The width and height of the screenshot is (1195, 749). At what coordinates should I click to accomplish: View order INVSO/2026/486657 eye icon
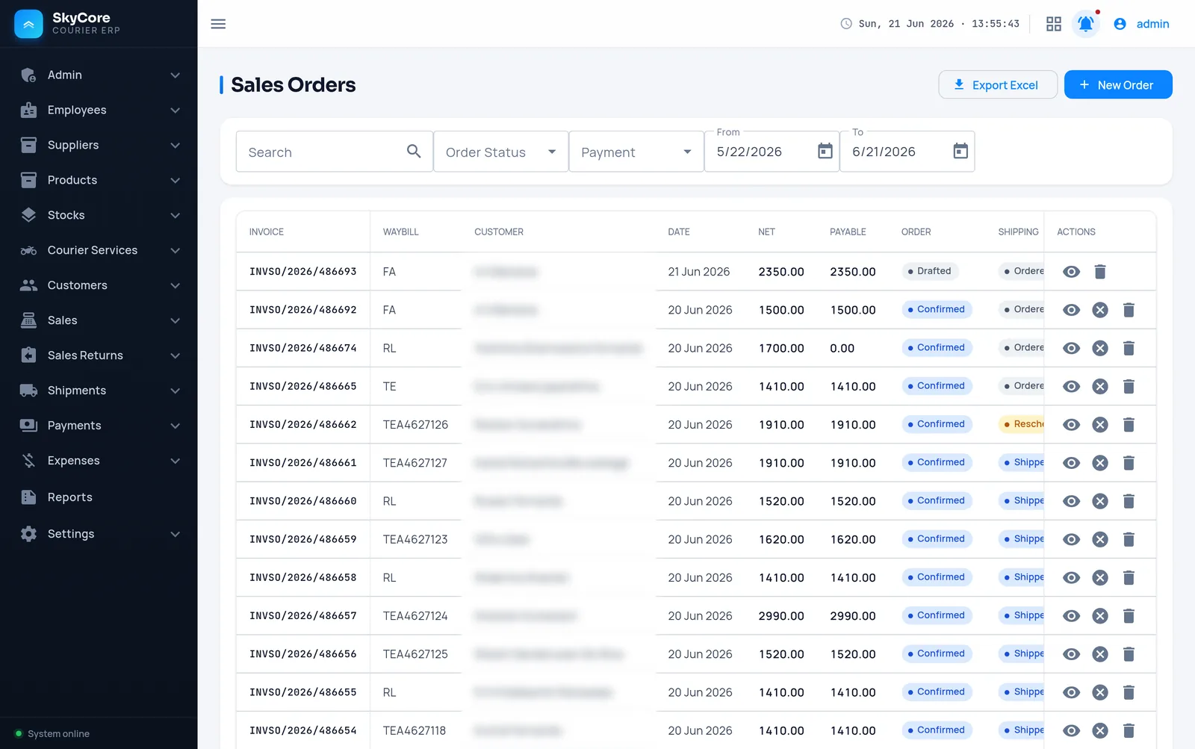tap(1071, 616)
